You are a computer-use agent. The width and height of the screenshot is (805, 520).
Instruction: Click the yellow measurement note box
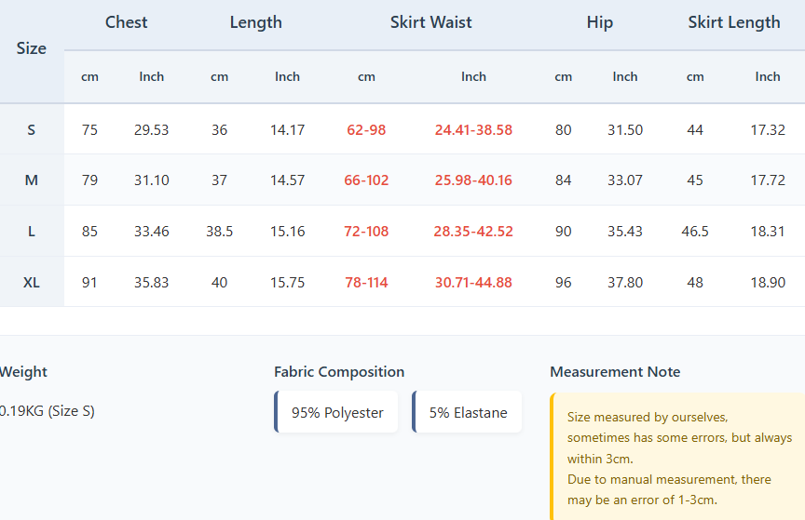tap(678, 458)
